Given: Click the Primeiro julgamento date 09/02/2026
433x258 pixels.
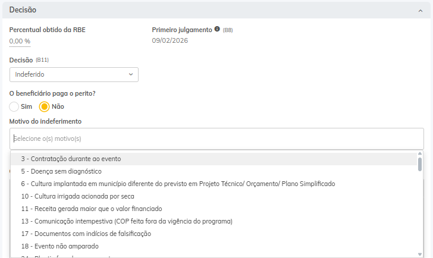Looking at the screenshot, I should tap(170, 40).
